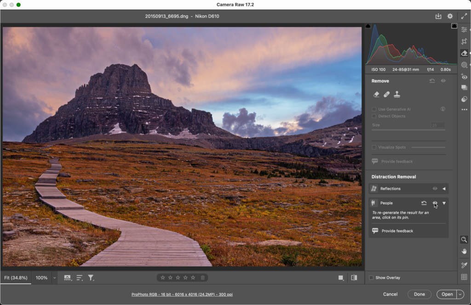Select the Crop and Rotate tool
This screenshot has width=471, height=305.
pyautogui.click(x=464, y=41)
